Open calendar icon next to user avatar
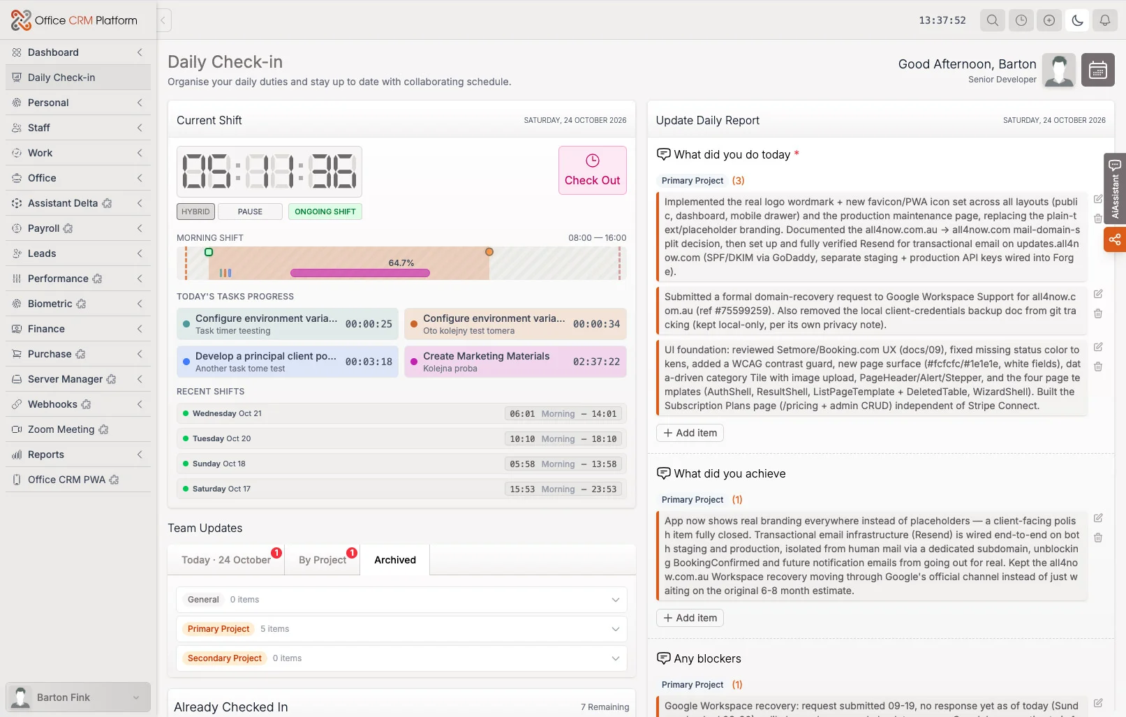Viewport: 1126px width, 717px height. pyautogui.click(x=1098, y=70)
